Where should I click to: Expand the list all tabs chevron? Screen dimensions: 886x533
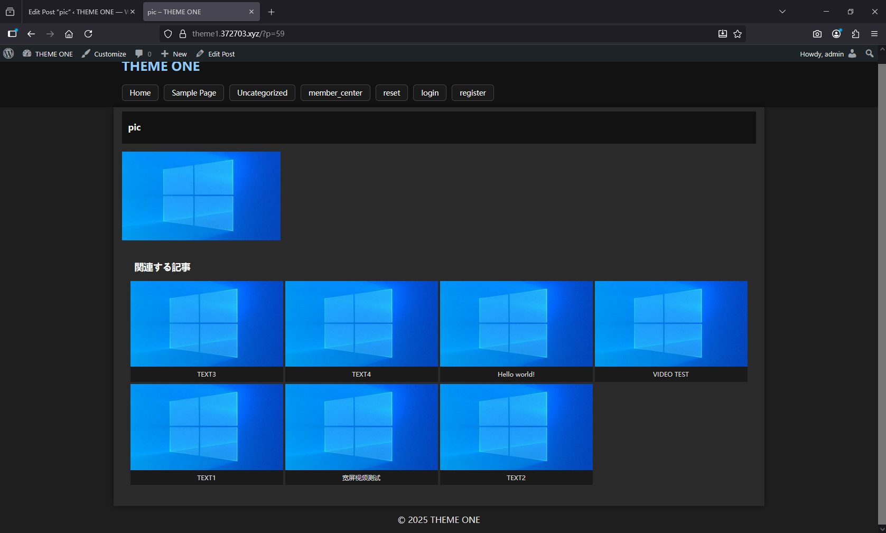click(782, 12)
